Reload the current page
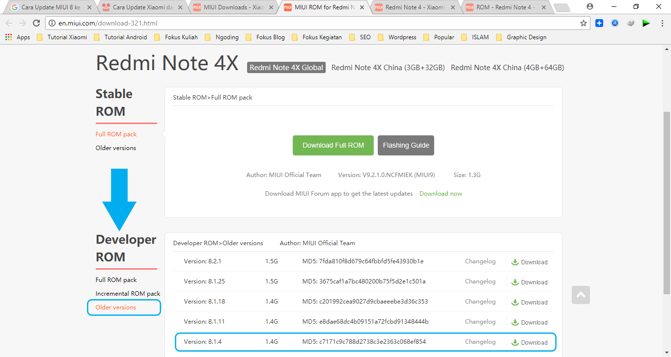 point(37,23)
